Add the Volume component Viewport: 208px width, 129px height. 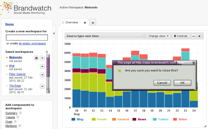tap(10, 117)
